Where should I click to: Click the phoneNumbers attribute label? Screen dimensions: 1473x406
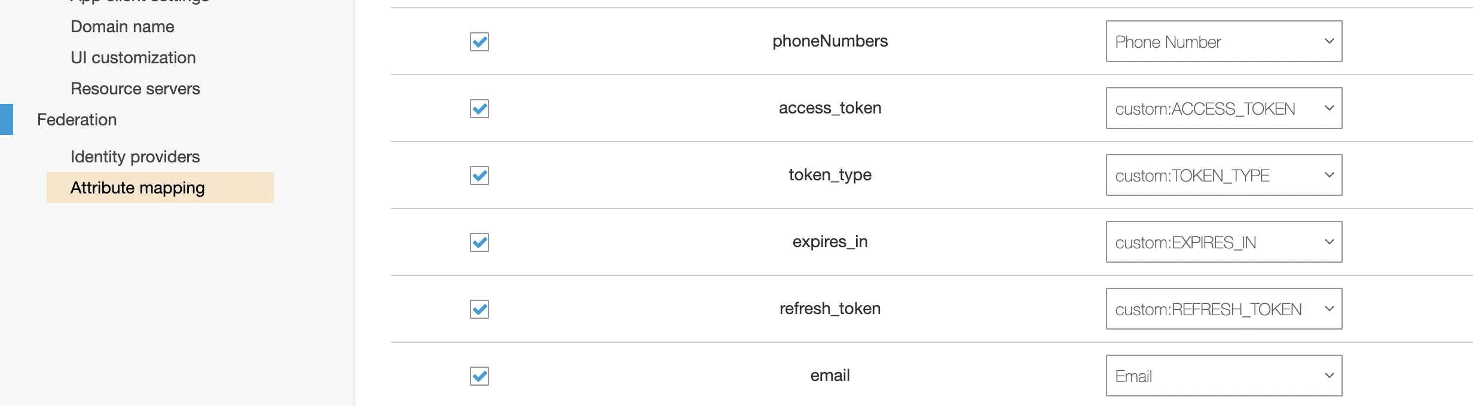coord(830,41)
